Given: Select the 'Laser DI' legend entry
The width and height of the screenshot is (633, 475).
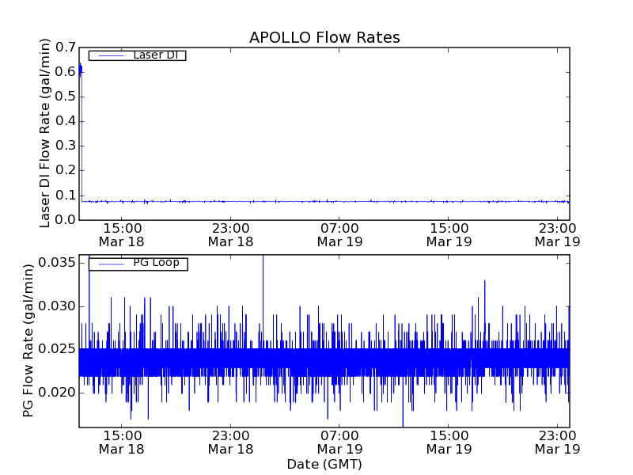Looking at the screenshot, I should click(x=155, y=55).
